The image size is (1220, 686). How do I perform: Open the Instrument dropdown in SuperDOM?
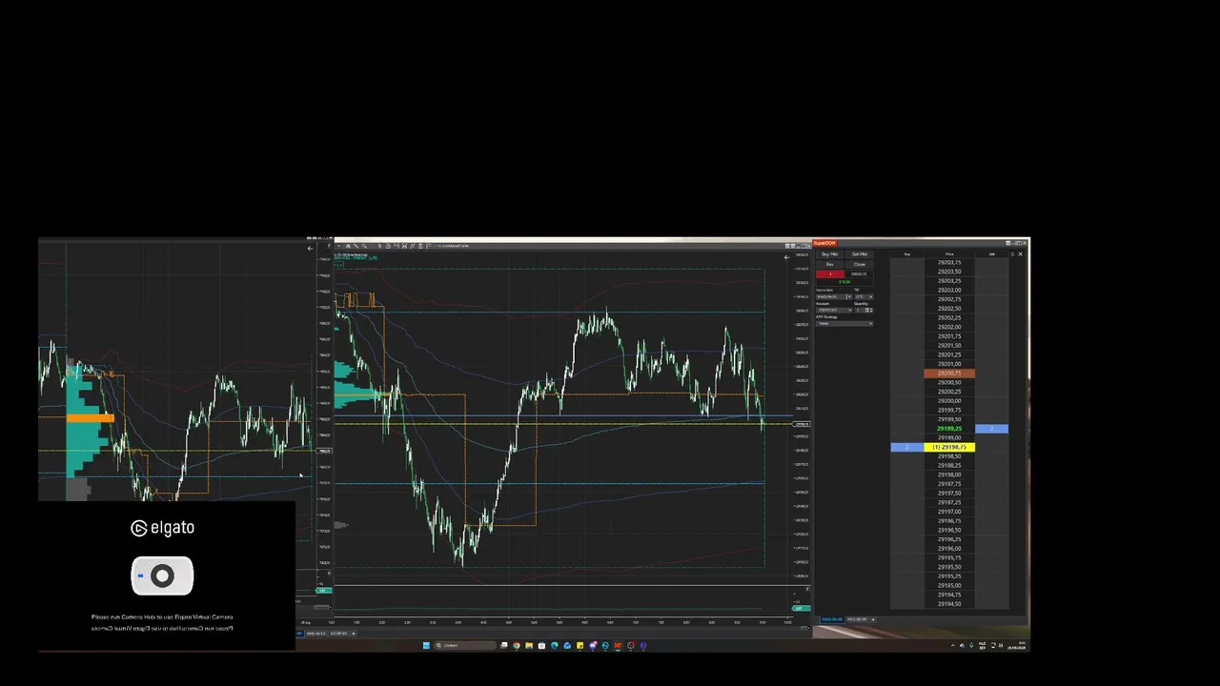834,296
